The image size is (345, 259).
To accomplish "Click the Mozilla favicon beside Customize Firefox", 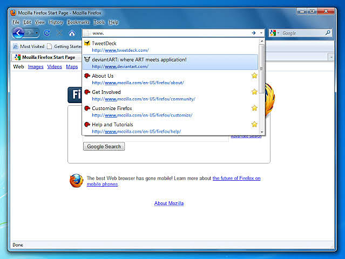I will click(x=87, y=108).
